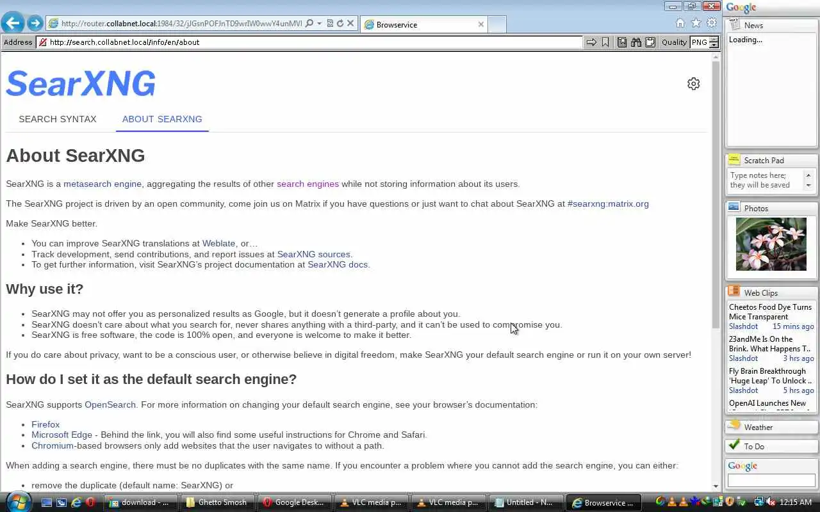Click the Quality button in the Browservice toolbar

coord(674,42)
